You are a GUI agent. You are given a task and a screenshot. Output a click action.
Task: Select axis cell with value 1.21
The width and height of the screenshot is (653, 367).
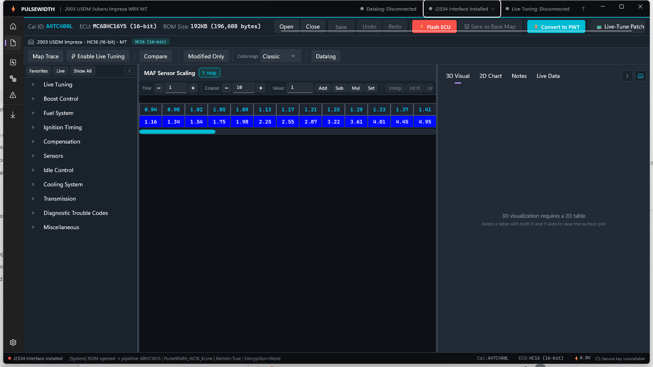click(x=311, y=110)
